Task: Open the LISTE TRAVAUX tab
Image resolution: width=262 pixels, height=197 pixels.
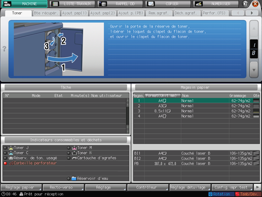Action: pyautogui.click(x=72, y=4)
